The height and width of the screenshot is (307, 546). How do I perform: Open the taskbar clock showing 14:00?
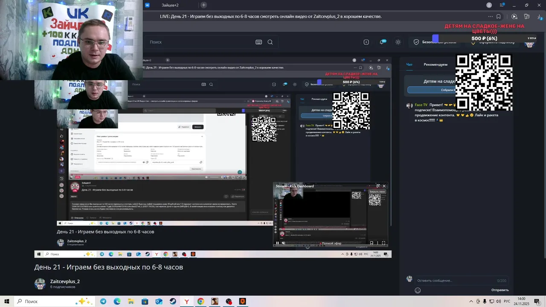521,301
